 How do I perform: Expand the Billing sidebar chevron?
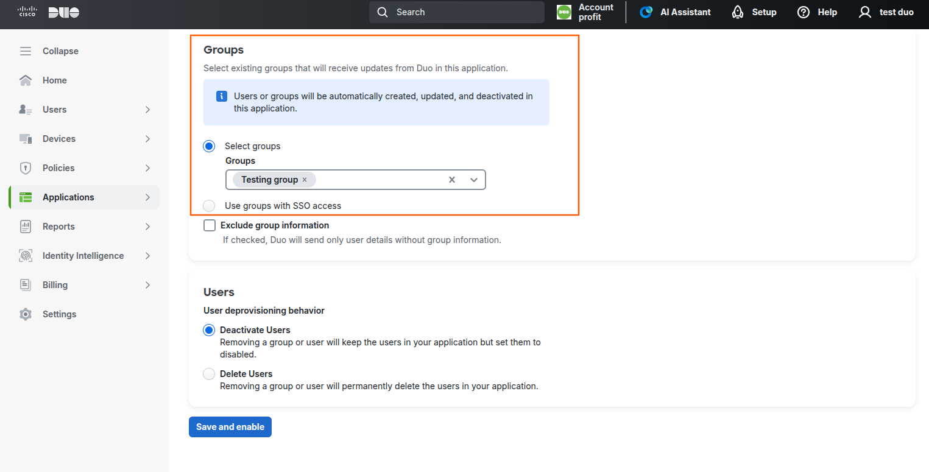click(147, 285)
